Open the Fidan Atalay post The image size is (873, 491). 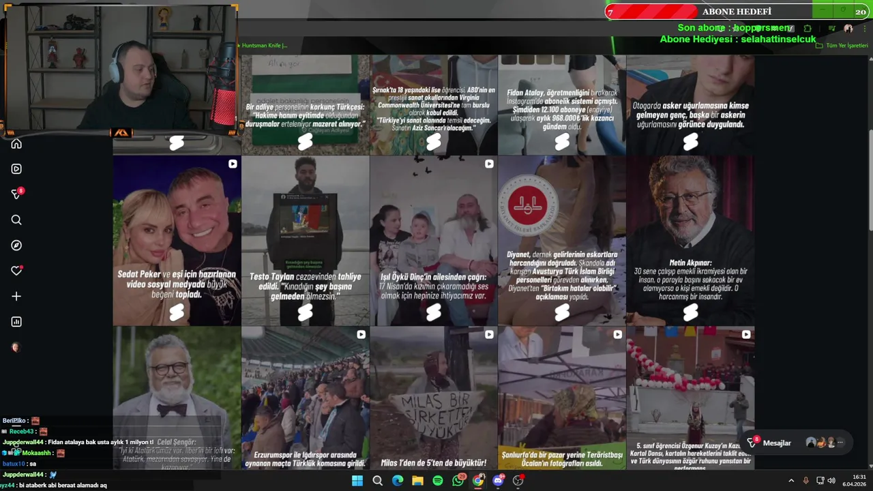pos(562,105)
